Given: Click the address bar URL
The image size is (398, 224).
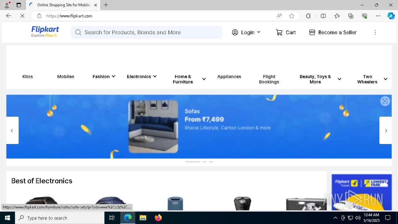Looking at the screenshot, I should 69,16.
